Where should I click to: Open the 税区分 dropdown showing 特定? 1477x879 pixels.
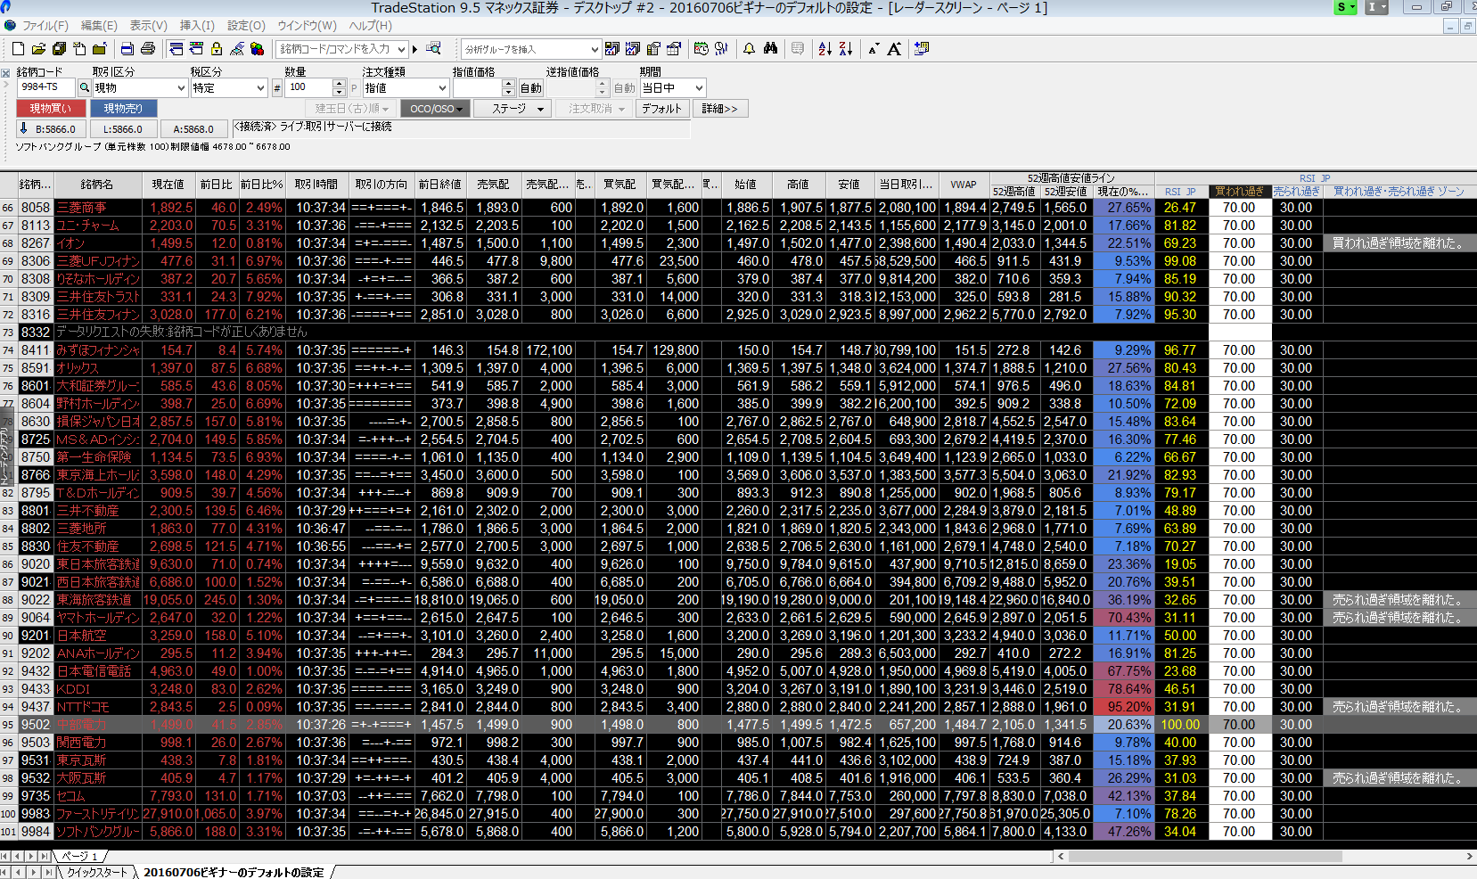(229, 87)
